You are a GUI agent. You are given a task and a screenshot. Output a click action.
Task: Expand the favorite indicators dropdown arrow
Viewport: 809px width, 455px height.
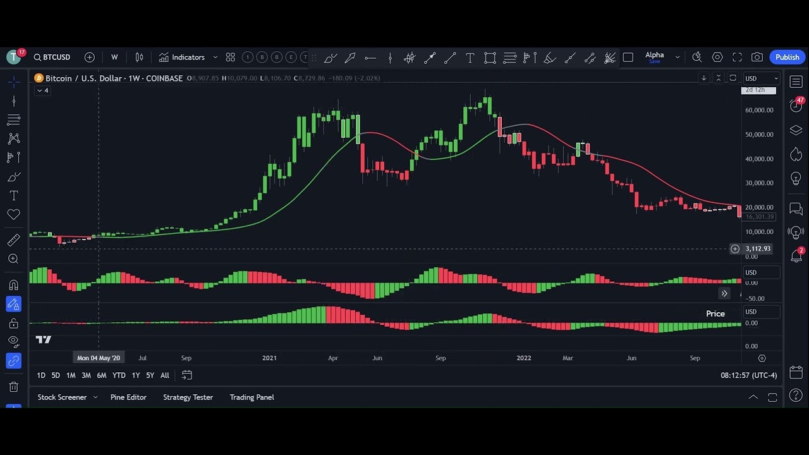click(x=215, y=58)
